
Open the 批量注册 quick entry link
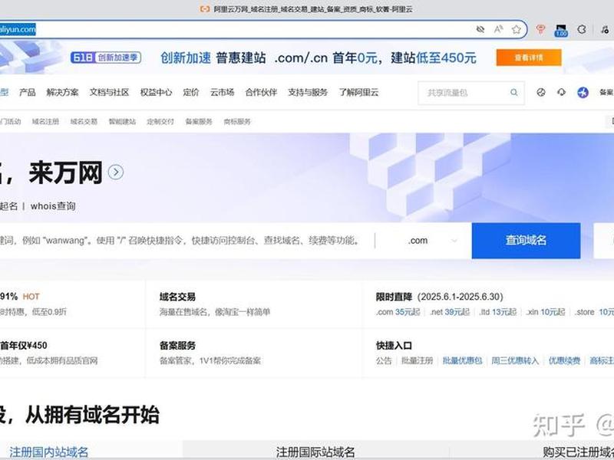click(x=418, y=360)
